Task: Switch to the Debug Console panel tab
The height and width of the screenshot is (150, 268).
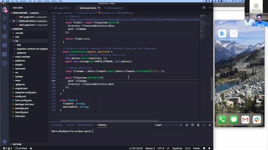Action: [85, 125]
